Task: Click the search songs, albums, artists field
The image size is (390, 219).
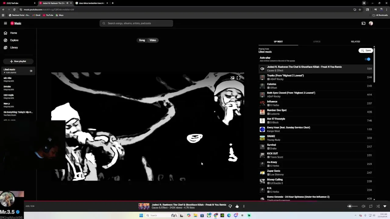Action: tap(136, 23)
